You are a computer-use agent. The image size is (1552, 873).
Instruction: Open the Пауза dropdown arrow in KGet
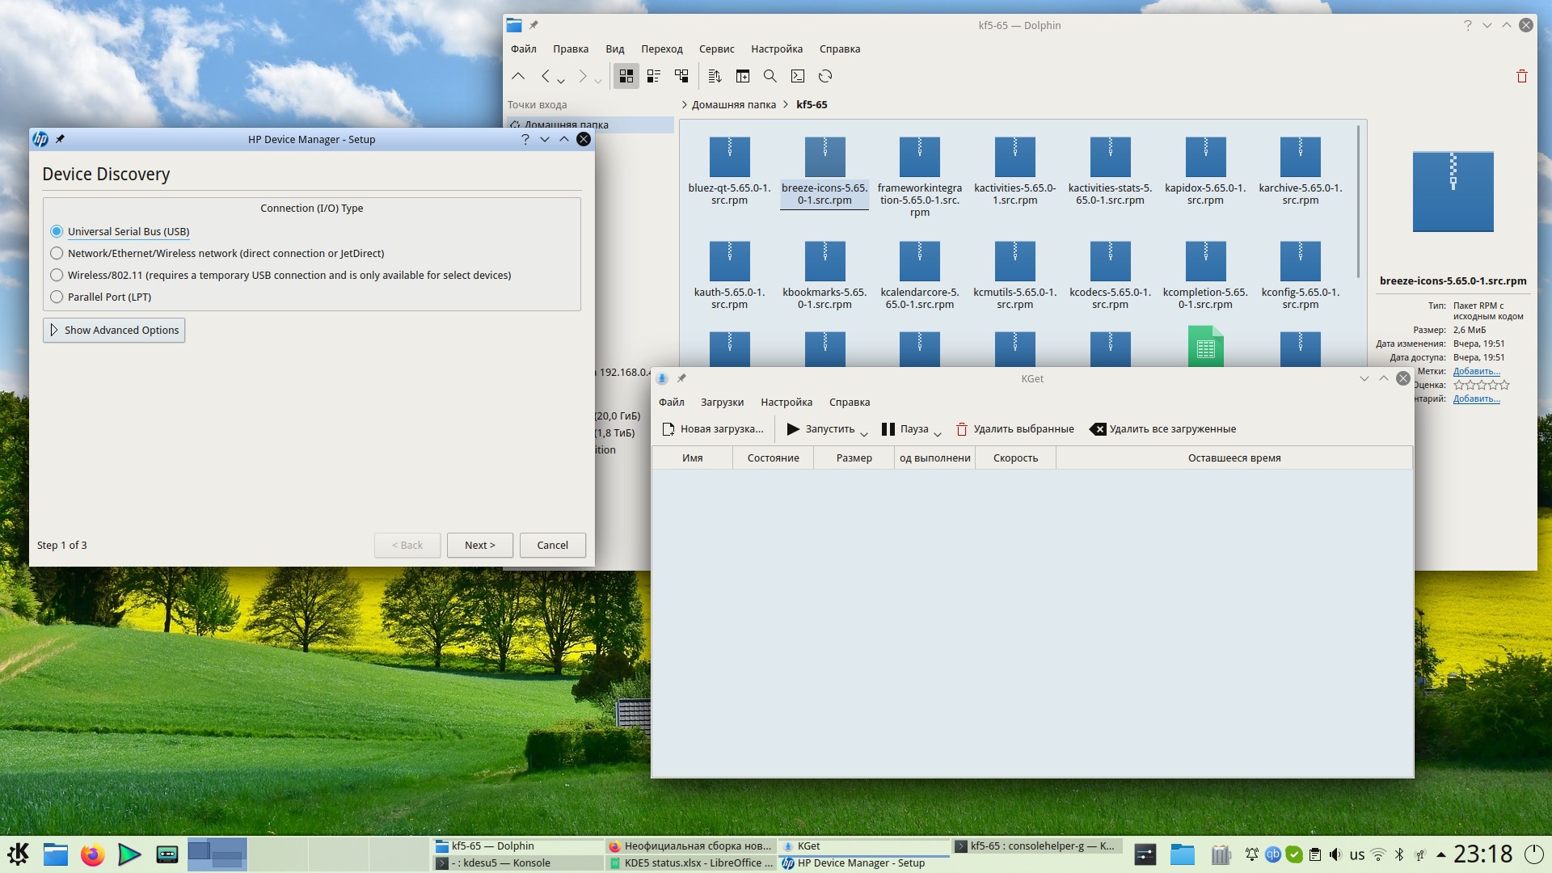[x=938, y=434]
